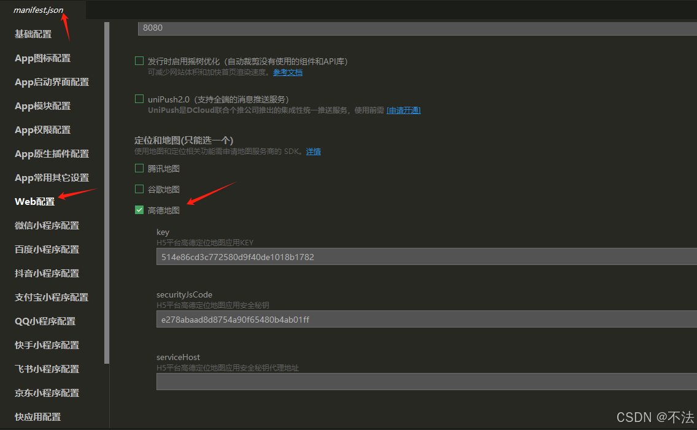
Task: Click the securityJsCode label
Action: coord(184,294)
